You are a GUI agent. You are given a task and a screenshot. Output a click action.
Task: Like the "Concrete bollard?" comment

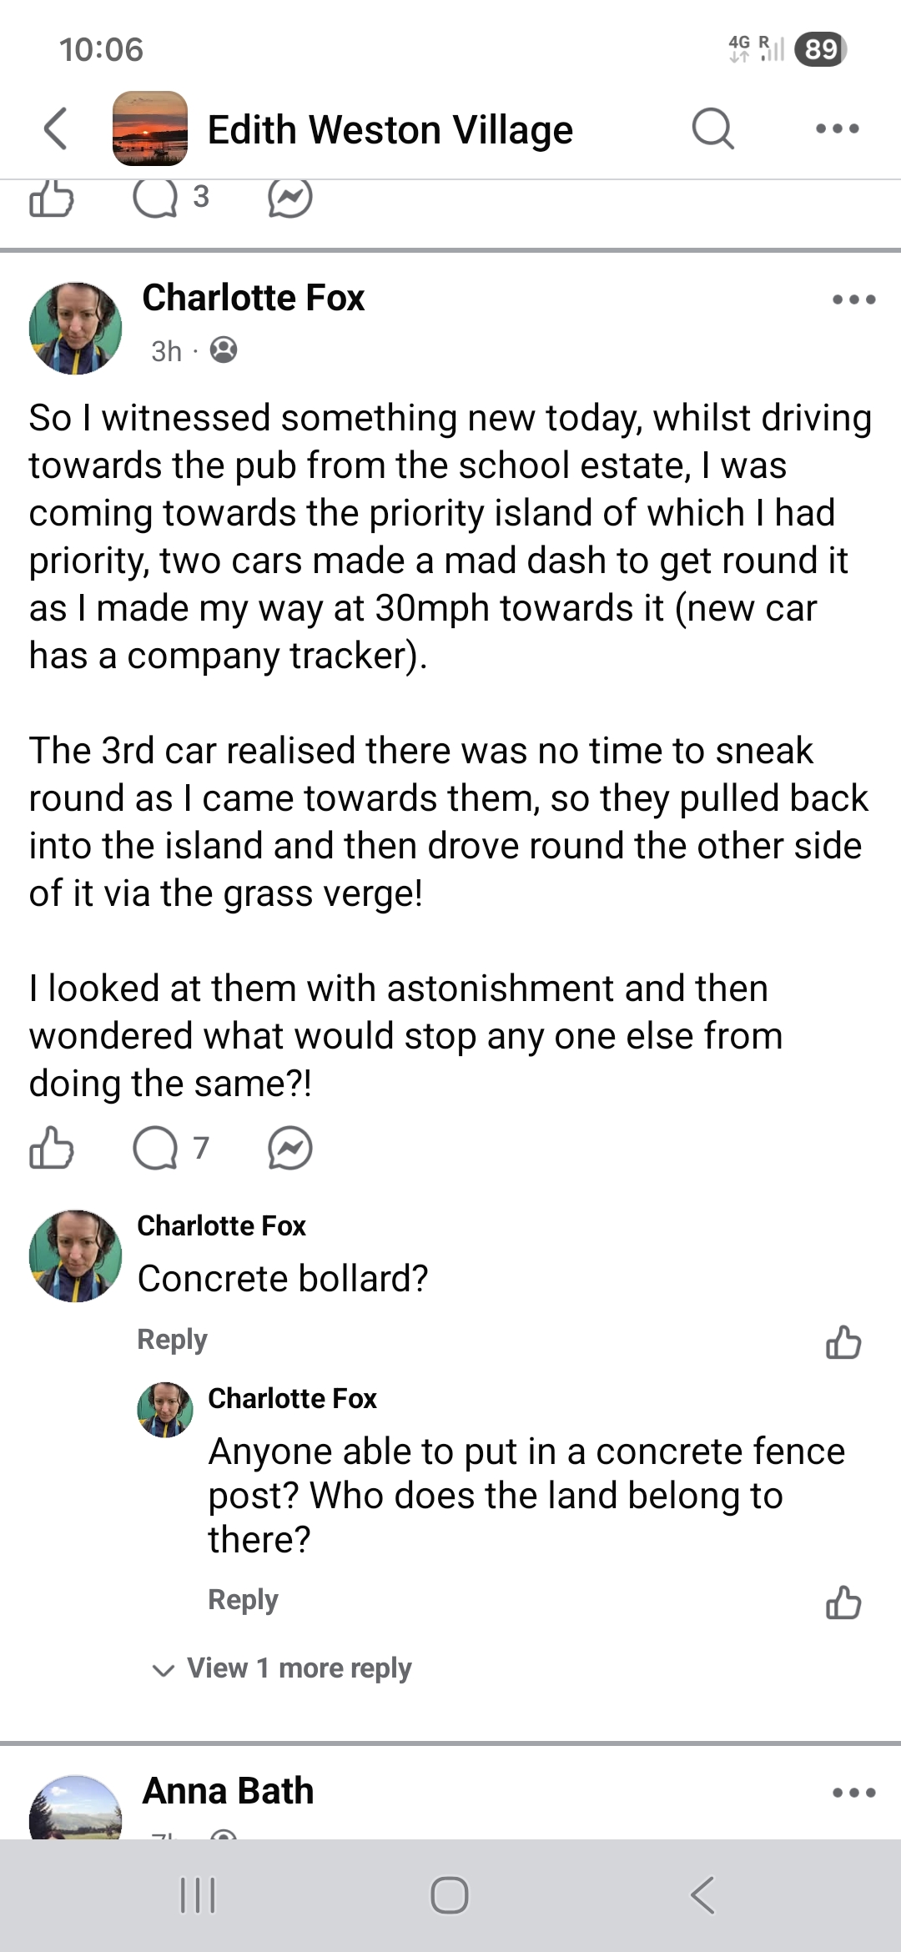[843, 1342]
